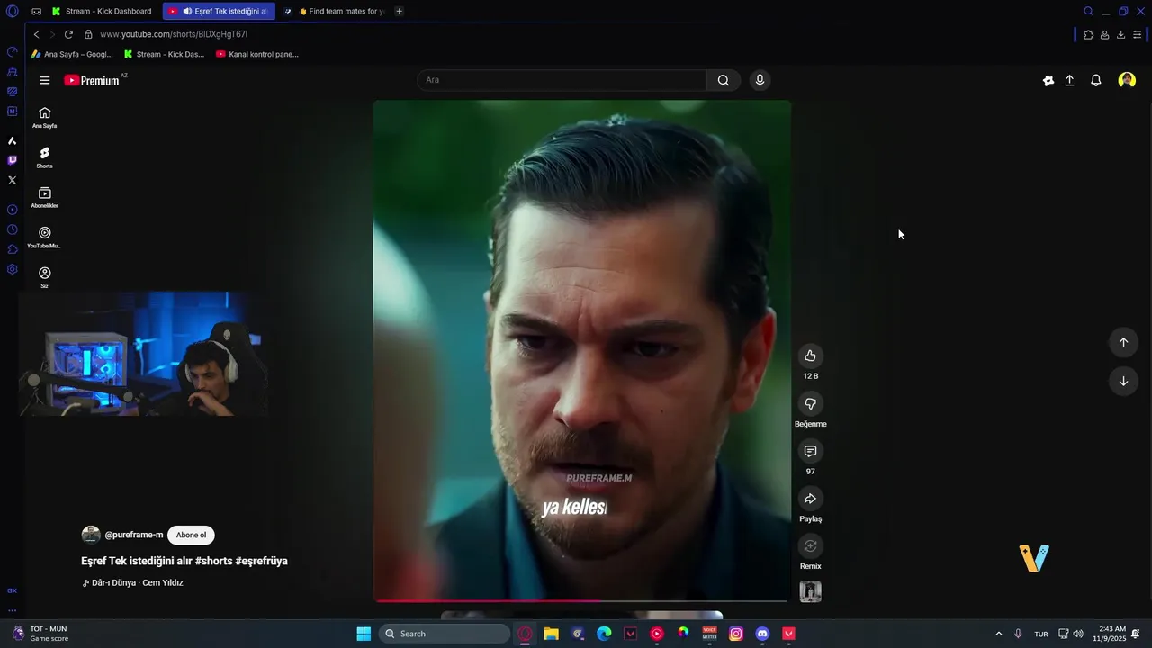Open a new browser tab with plus
The height and width of the screenshot is (648, 1152).
(400, 11)
